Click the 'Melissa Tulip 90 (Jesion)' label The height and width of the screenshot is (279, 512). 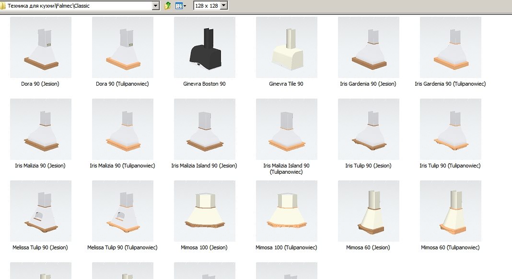tap(40, 247)
